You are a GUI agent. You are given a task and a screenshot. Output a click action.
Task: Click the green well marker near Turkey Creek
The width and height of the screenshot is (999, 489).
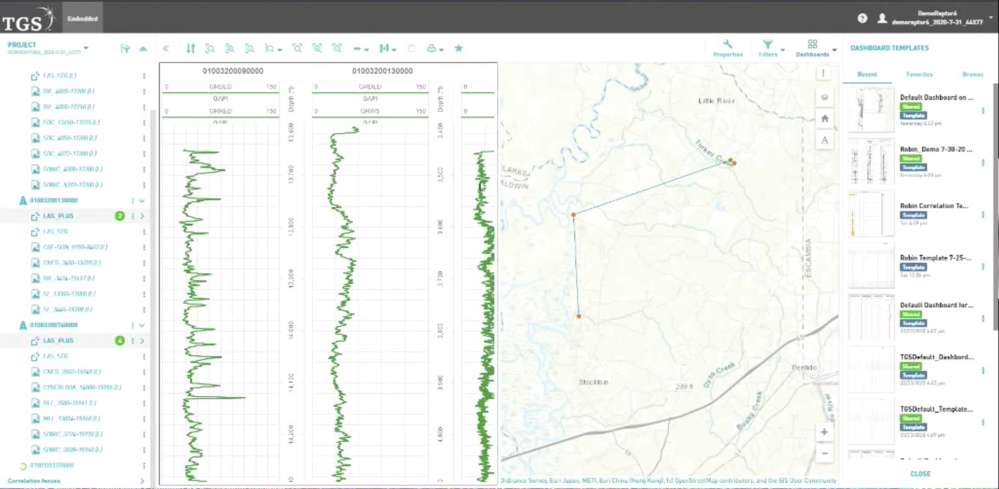pos(730,160)
